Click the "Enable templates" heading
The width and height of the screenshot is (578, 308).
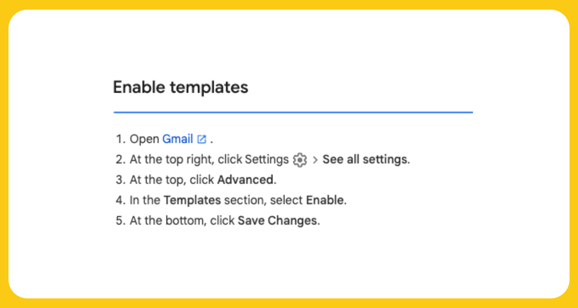180,87
